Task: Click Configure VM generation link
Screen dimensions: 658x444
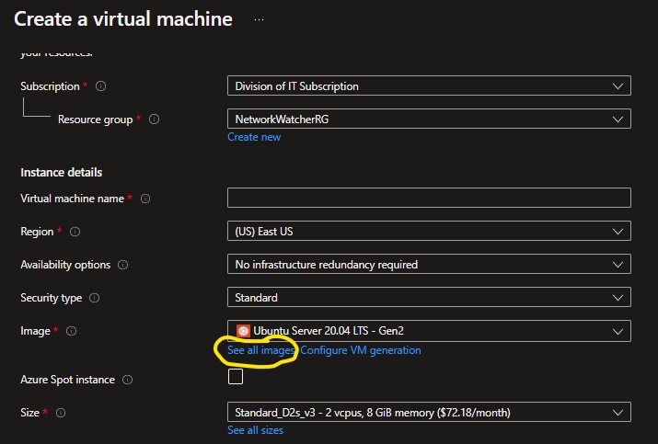Action: click(x=361, y=350)
